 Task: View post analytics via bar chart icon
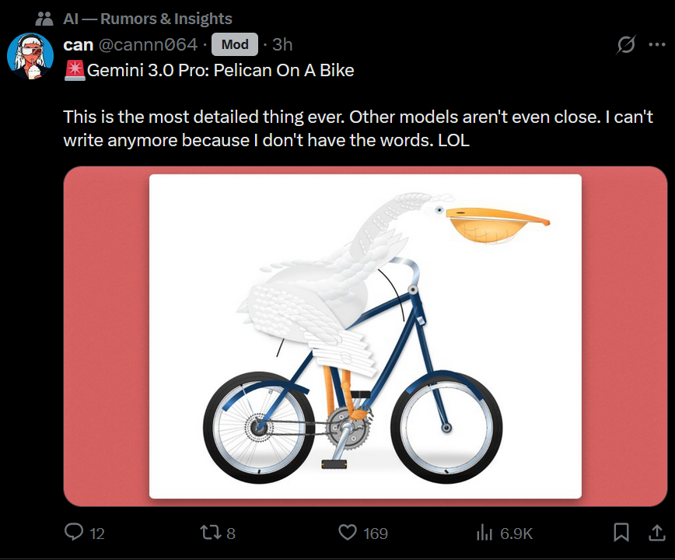[484, 533]
